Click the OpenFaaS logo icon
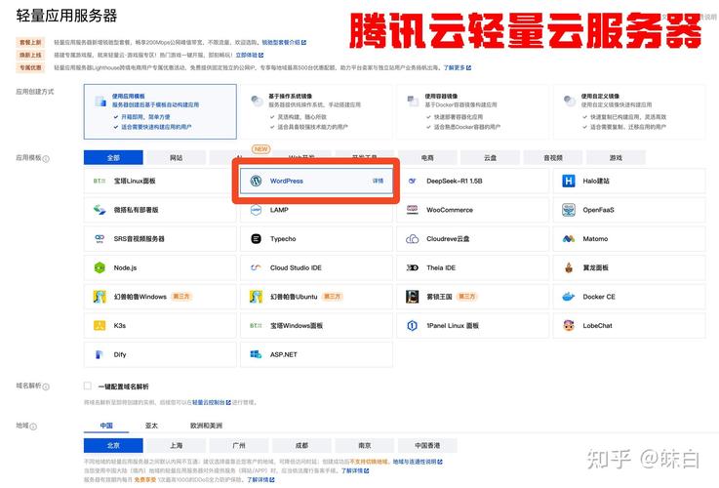Image resolution: width=719 pixels, height=488 pixels. (x=569, y=210)
